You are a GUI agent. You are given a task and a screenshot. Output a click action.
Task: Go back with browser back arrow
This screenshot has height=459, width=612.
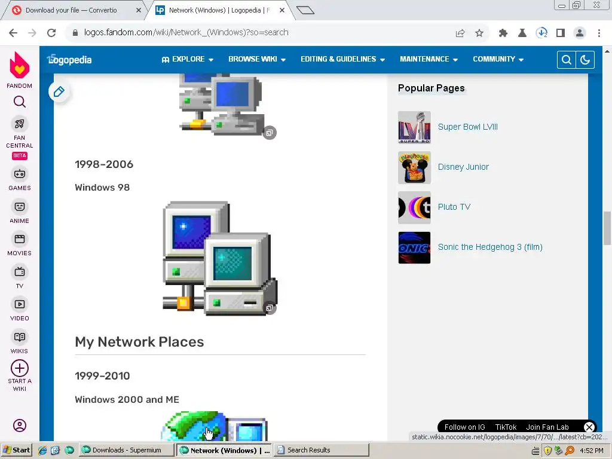pyautogui.click(x=13, y=33)
